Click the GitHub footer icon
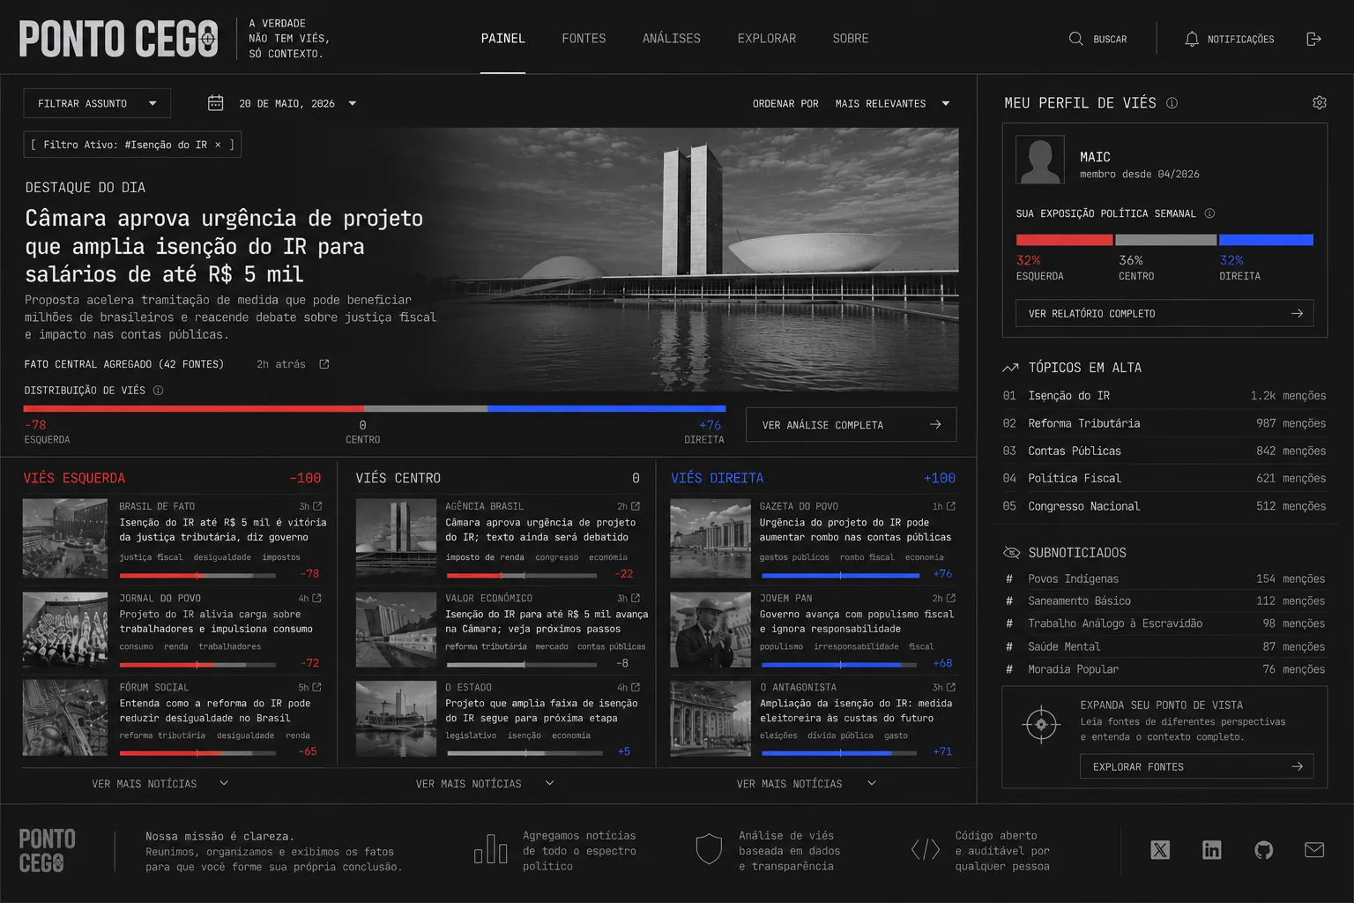 point(1264,849)
